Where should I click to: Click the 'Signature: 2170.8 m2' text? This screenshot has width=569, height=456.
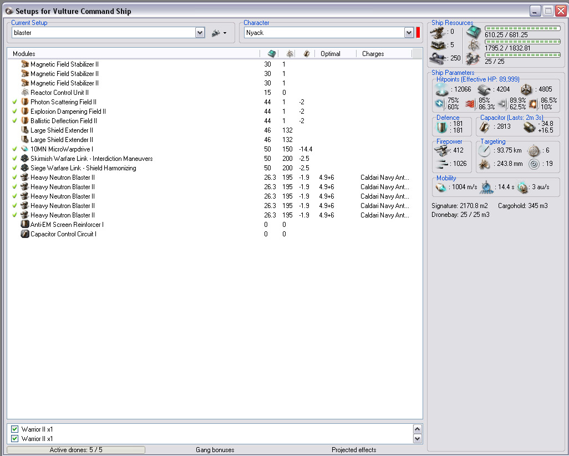[x=460, y=206]
